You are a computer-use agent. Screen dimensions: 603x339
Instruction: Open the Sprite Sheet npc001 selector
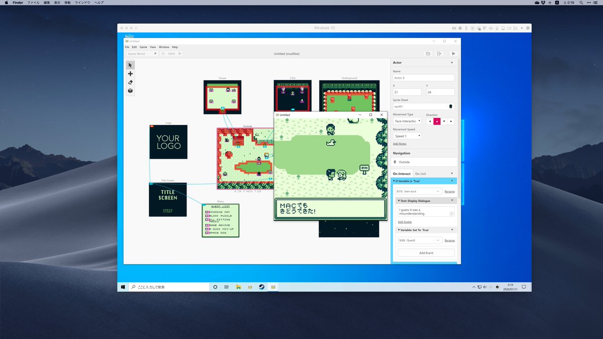(424, 106)
